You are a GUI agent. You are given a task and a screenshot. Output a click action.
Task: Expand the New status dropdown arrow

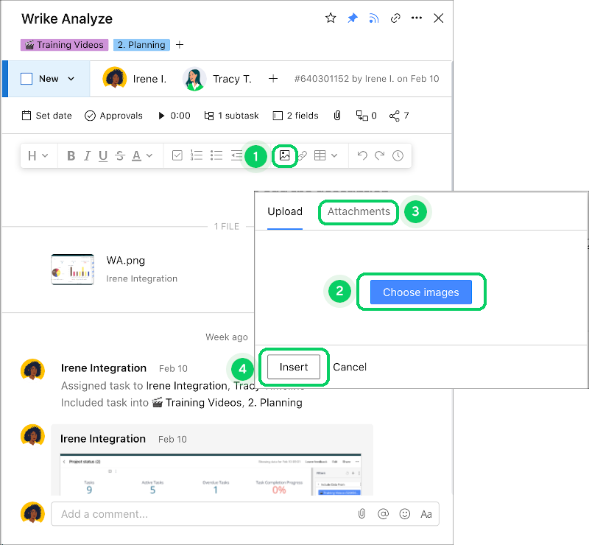click(x=71, y=79)
